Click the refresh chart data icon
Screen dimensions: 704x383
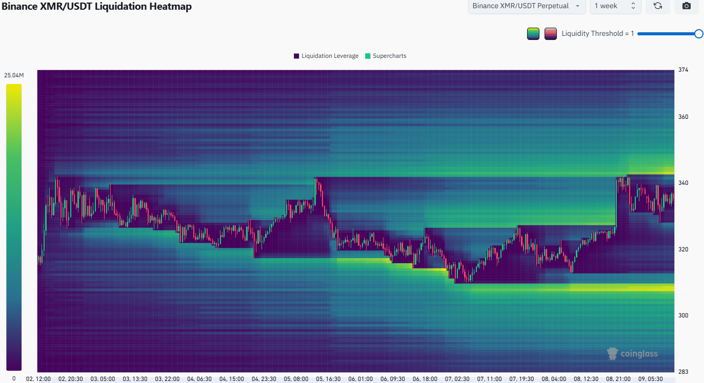click(658, 6)
